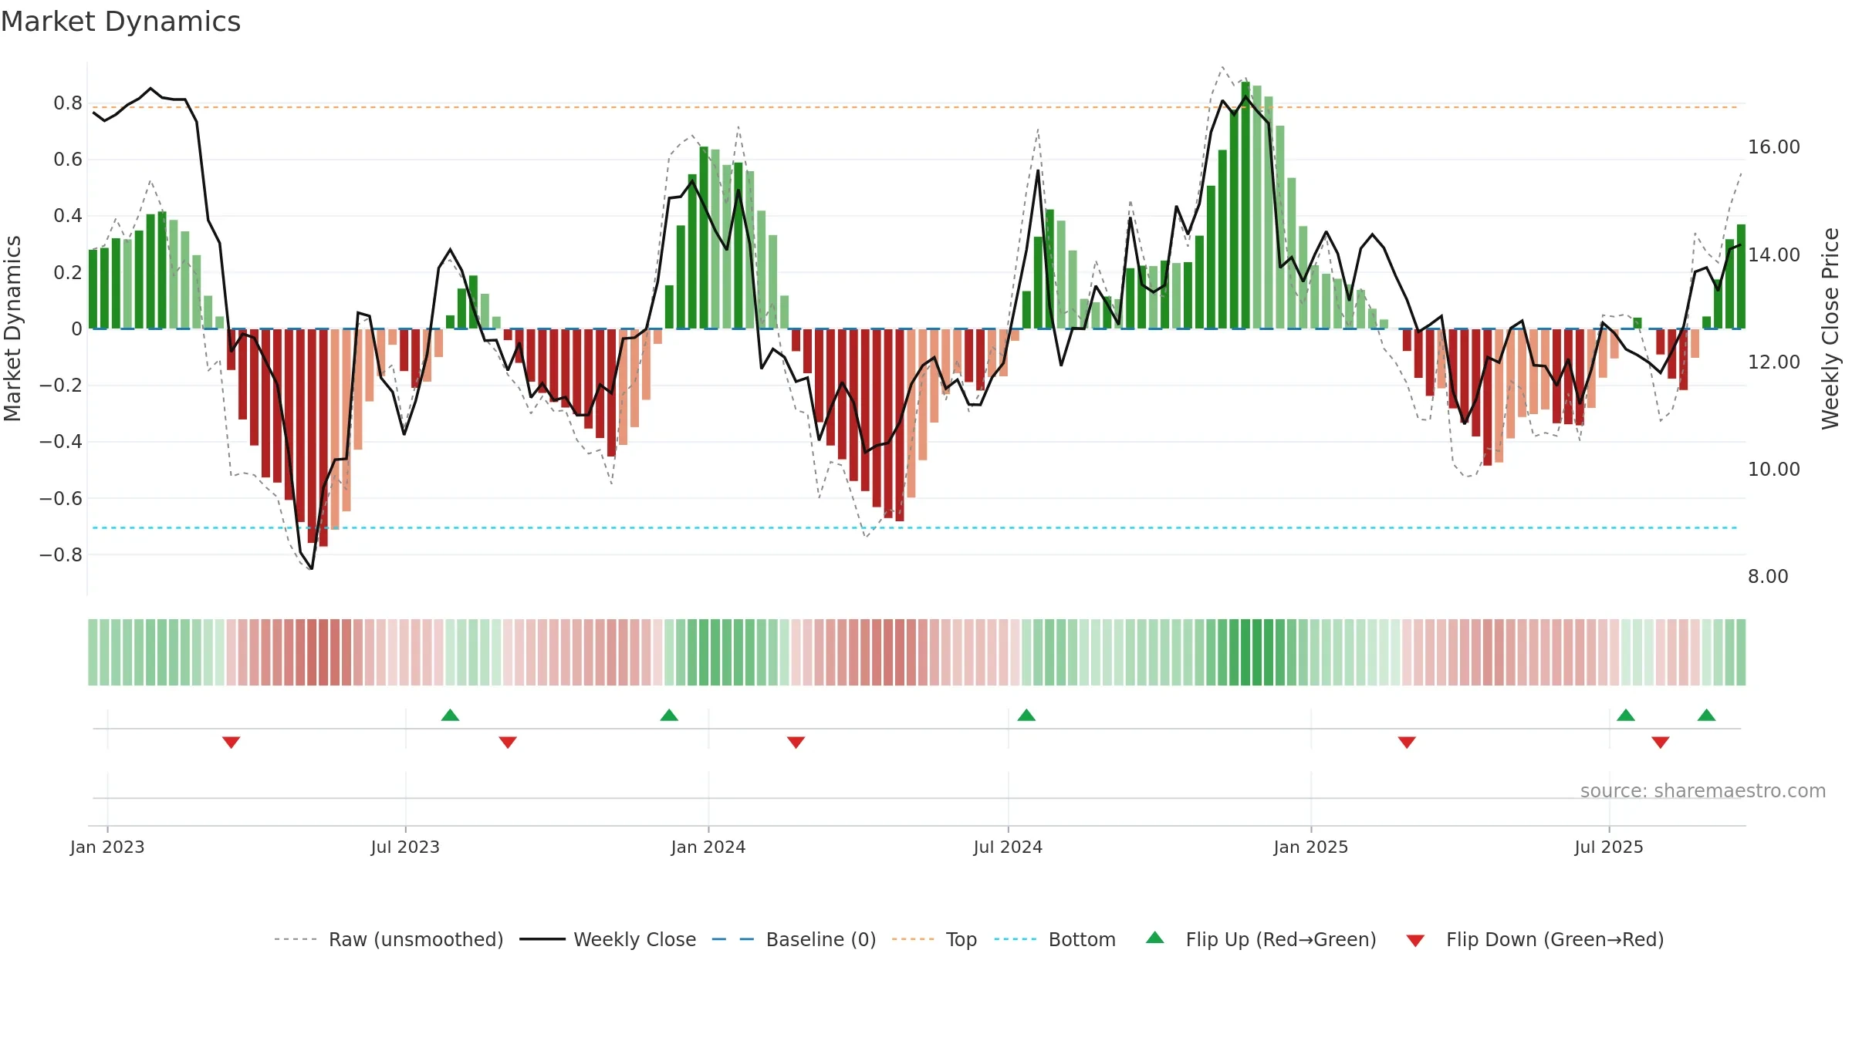Click the 14.00 price axis label
1852x1041 pixels.
(1774, 254)
